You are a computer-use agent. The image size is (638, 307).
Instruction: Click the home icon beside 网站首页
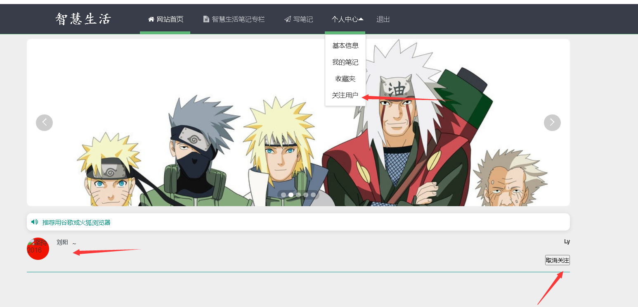click(x=151, y=19)
